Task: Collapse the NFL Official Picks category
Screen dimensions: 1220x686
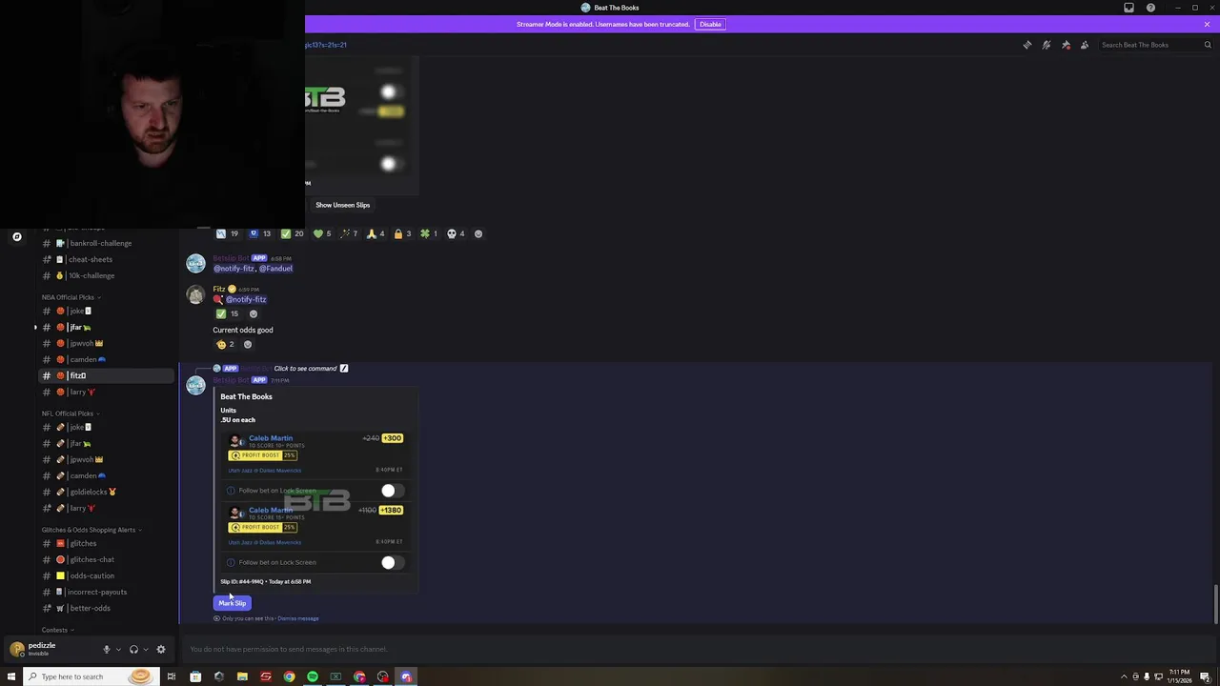Action: pos(71,414)
